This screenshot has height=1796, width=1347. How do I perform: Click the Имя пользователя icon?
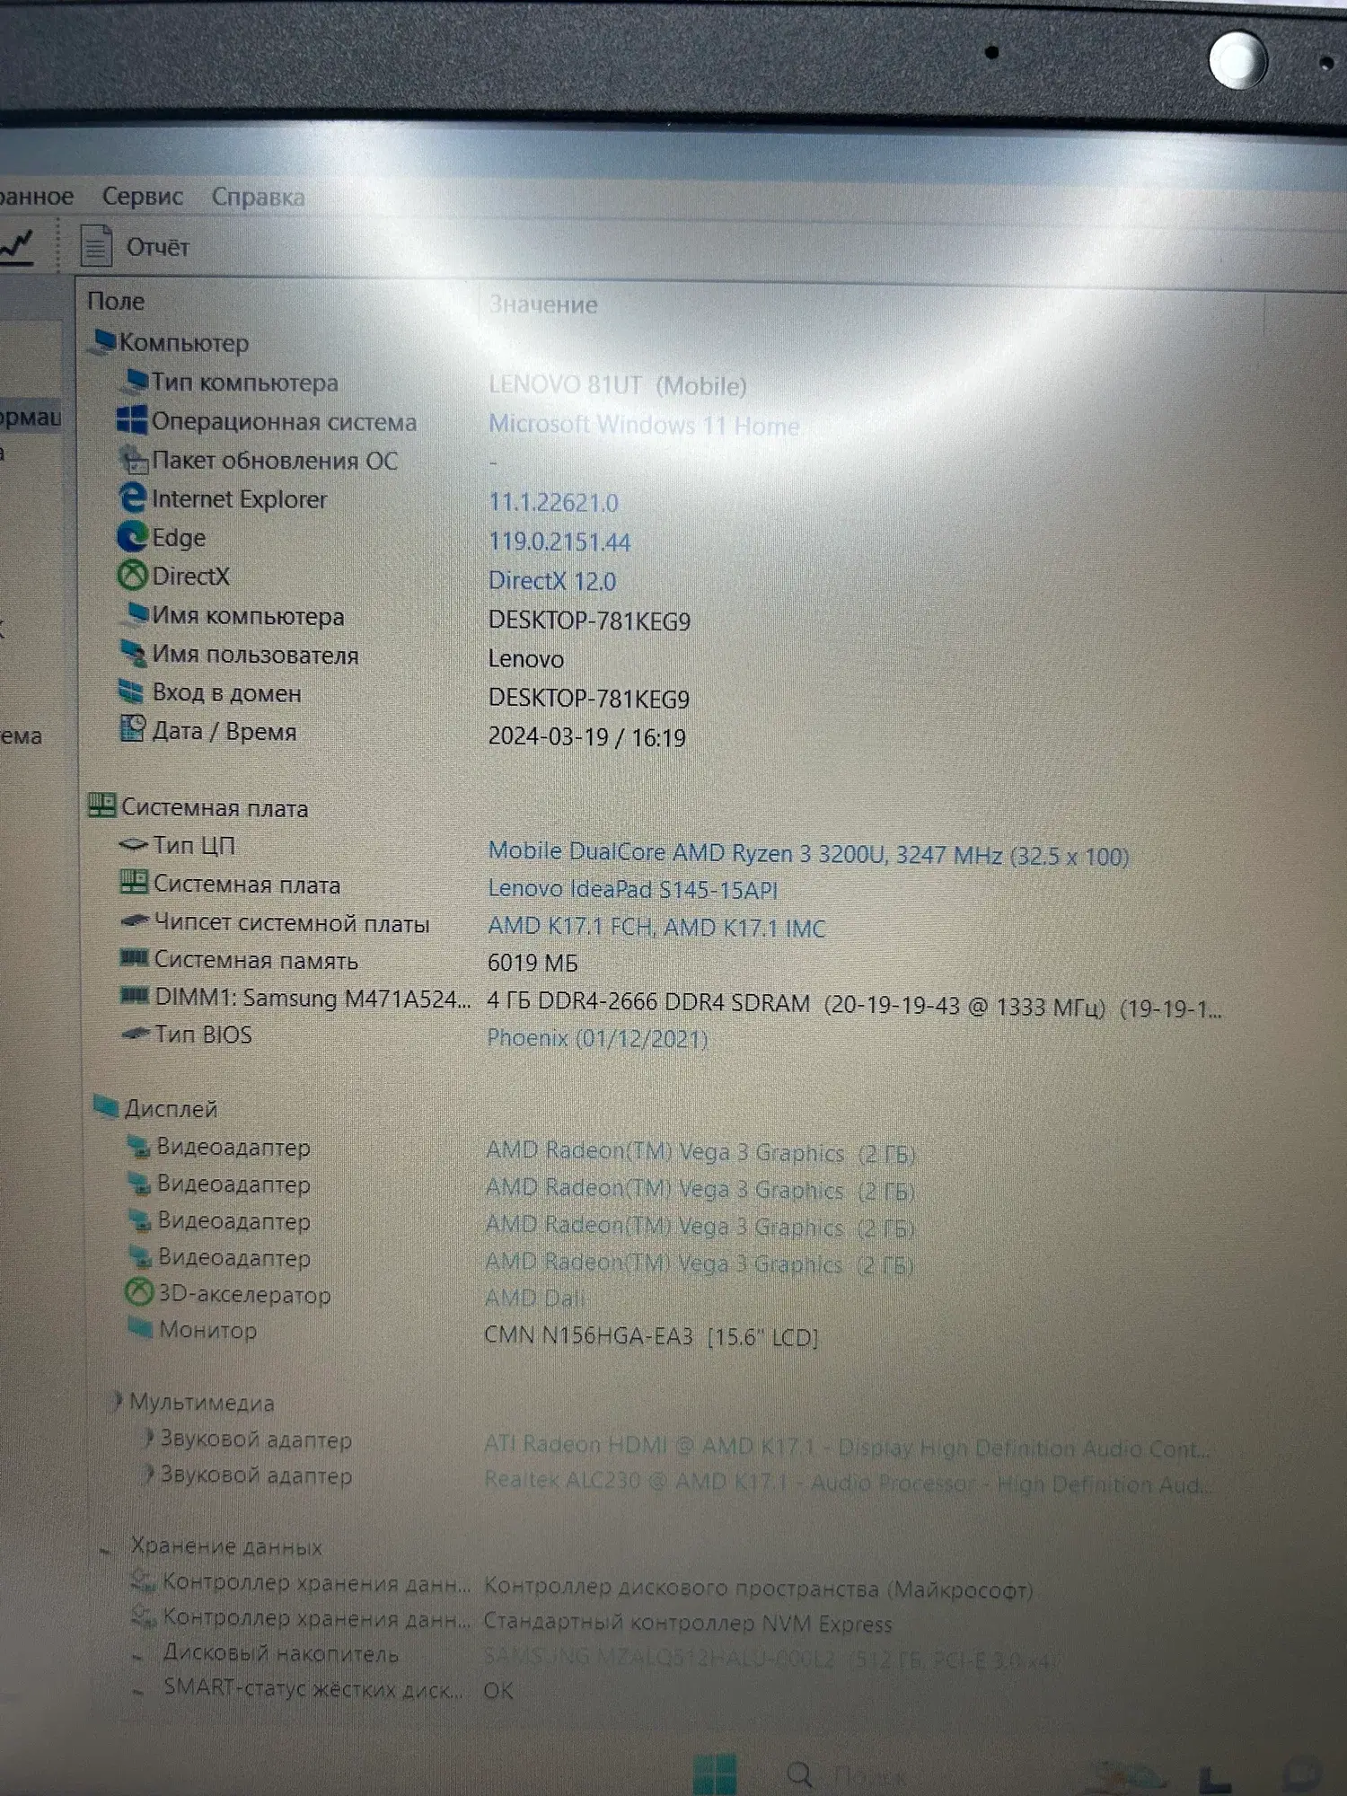134,653
